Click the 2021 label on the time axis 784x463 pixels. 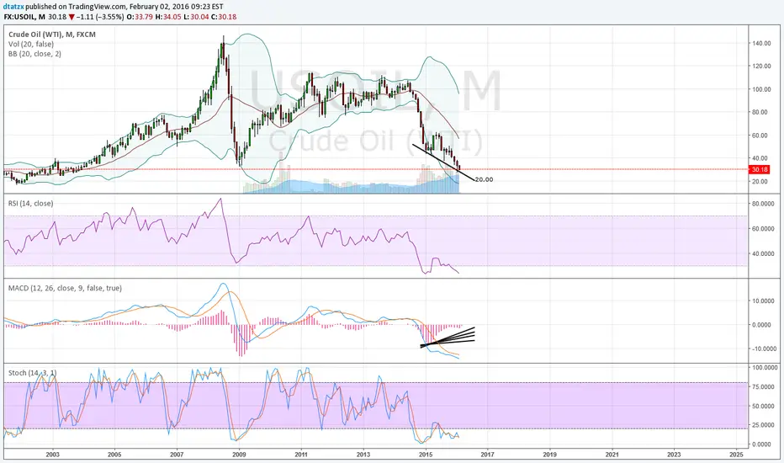pyautogui.click(x=612, y=455)
